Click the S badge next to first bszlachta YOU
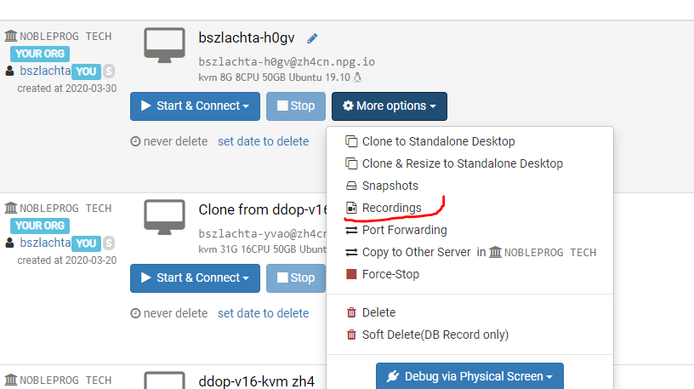The image size is (694, 389). coord(109,71)
